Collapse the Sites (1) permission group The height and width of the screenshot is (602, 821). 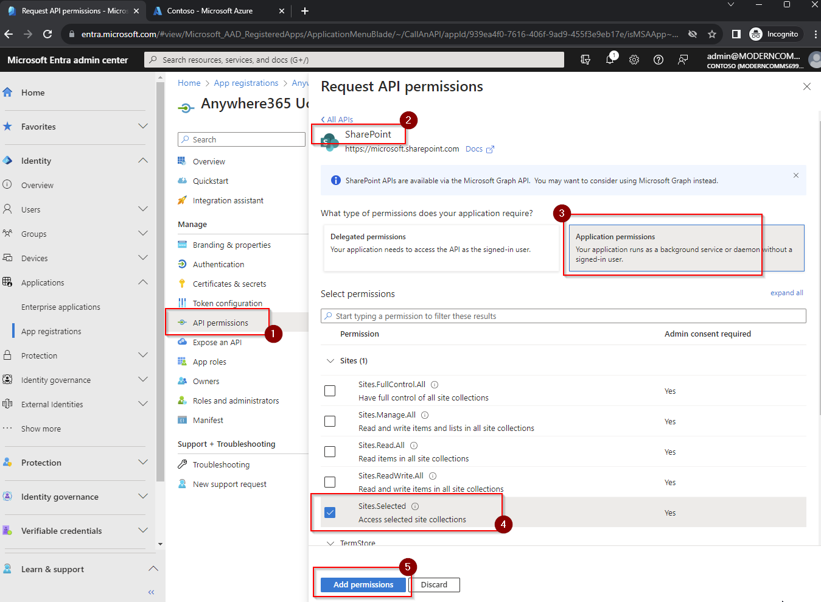[330, 361]
